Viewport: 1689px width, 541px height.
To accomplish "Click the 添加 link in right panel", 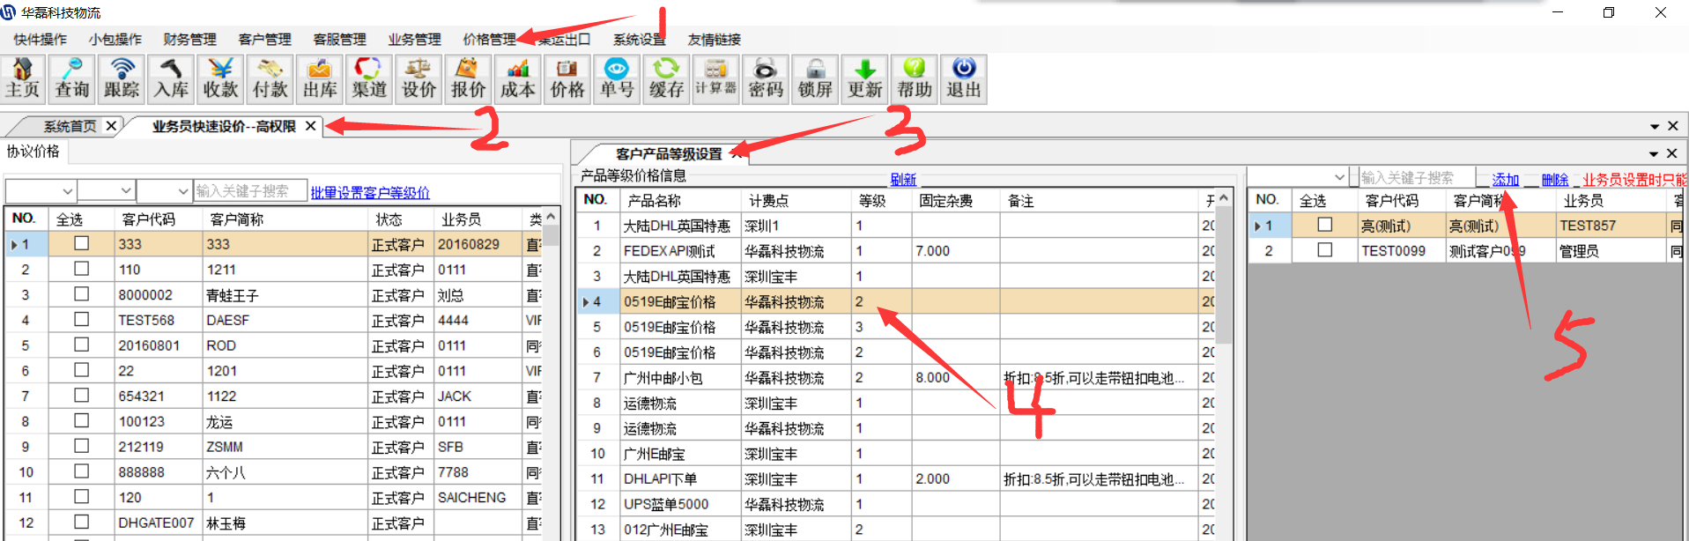I will [x=1505, y=179].
